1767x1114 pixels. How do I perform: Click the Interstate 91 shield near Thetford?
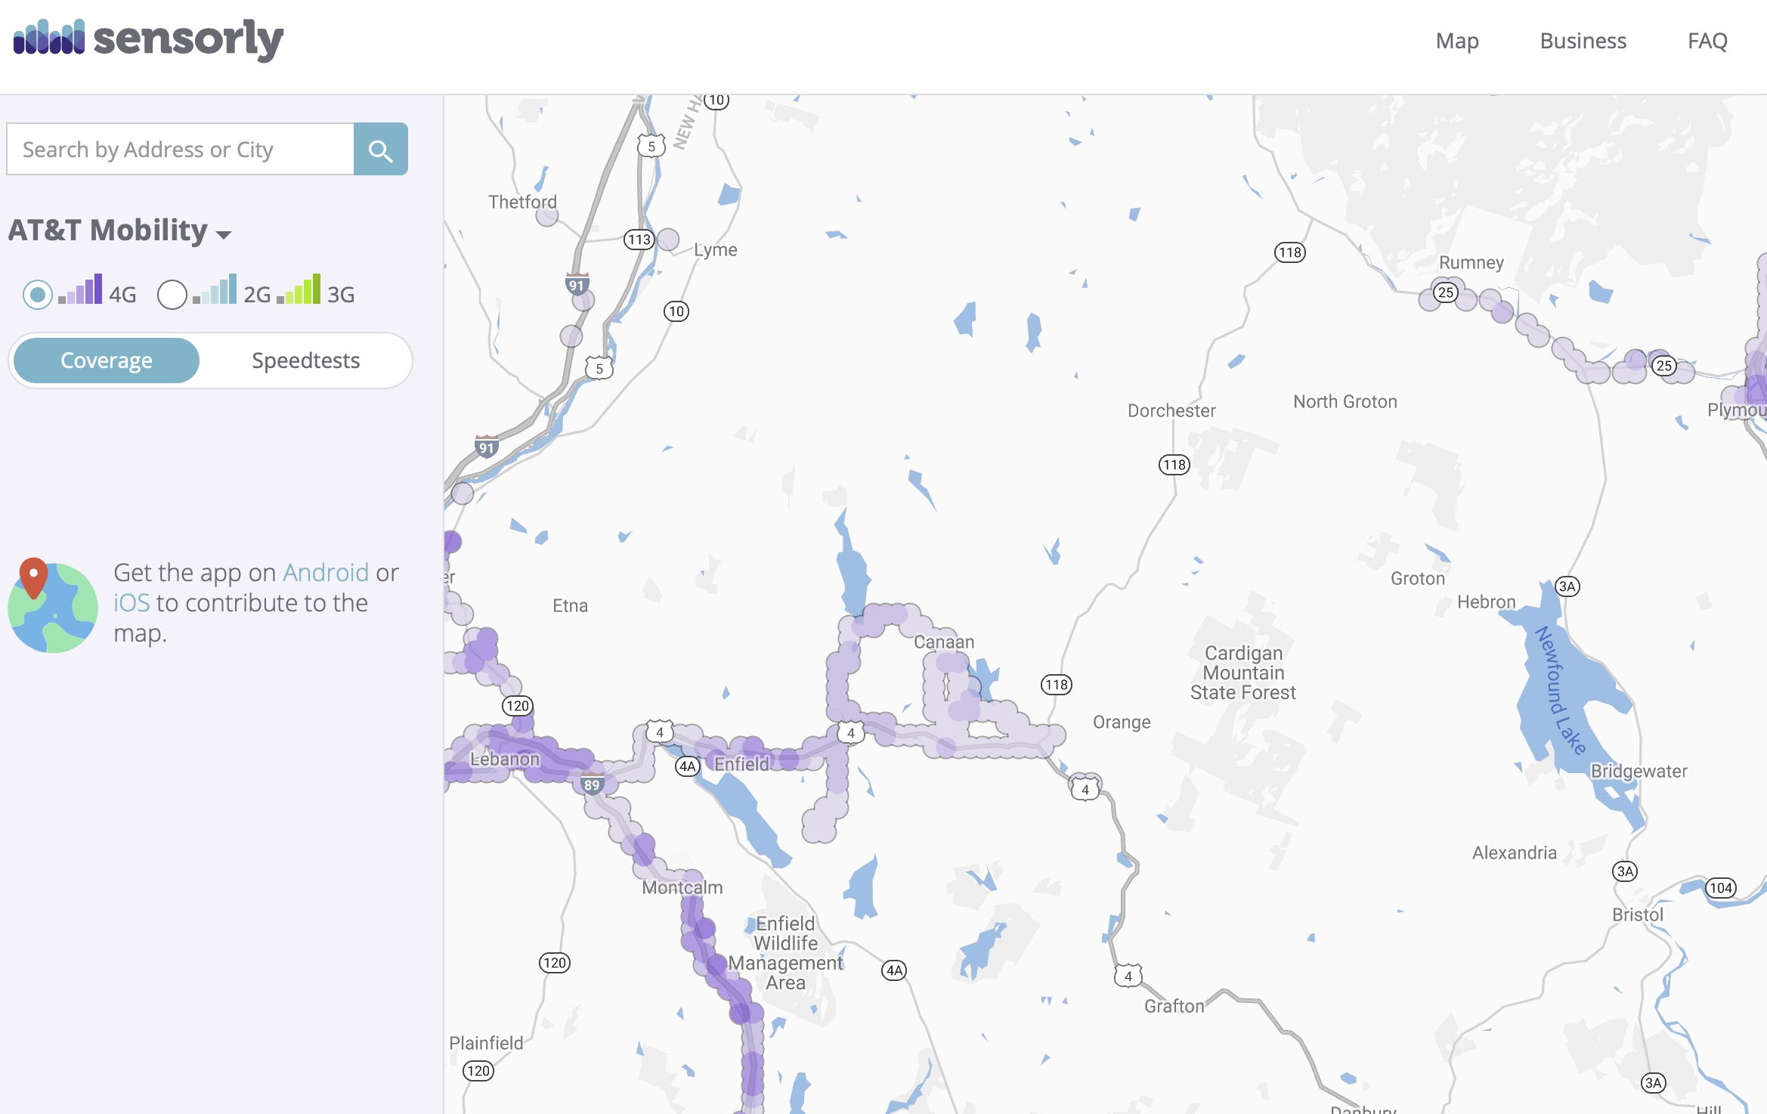(577, 285)
